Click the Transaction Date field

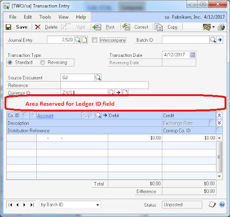coord(175,55)
